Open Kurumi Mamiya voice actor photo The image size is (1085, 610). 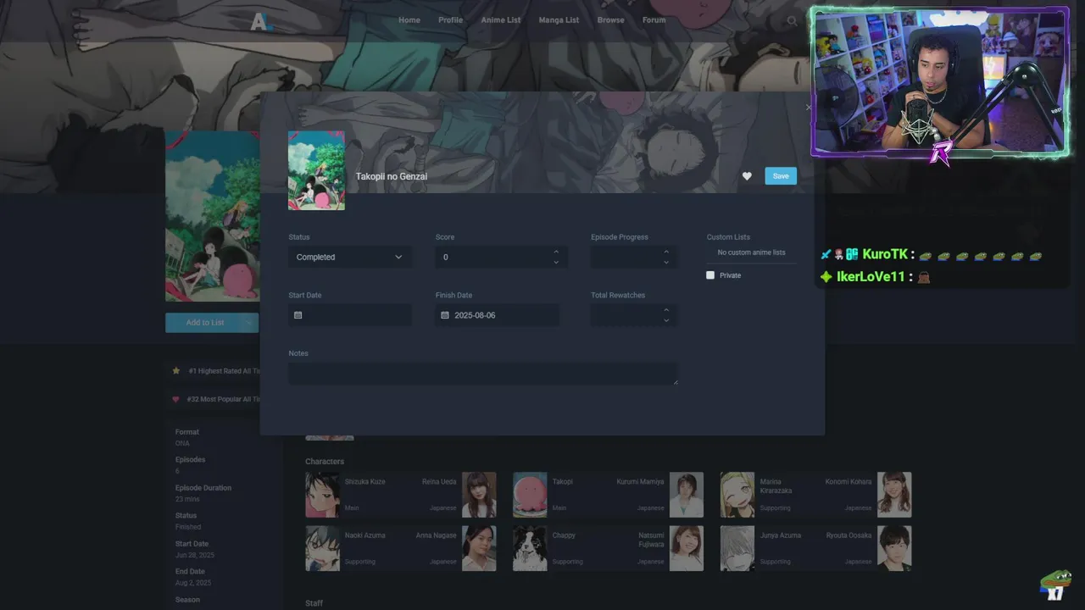pos(687,495)
